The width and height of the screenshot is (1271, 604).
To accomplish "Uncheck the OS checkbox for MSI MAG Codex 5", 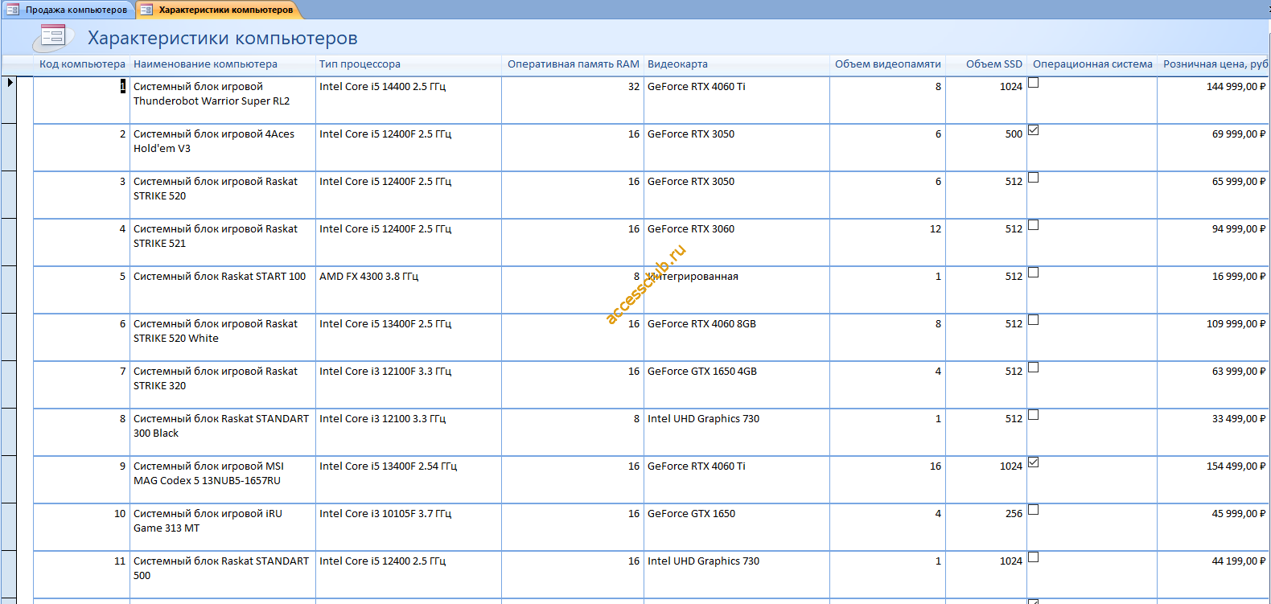I will [x=1034, y=462].
